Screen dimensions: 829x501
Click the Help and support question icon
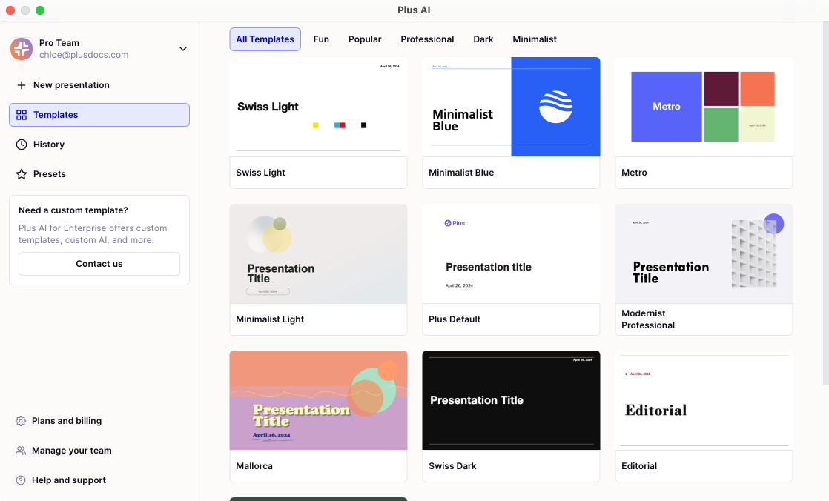tap(21, 480)
